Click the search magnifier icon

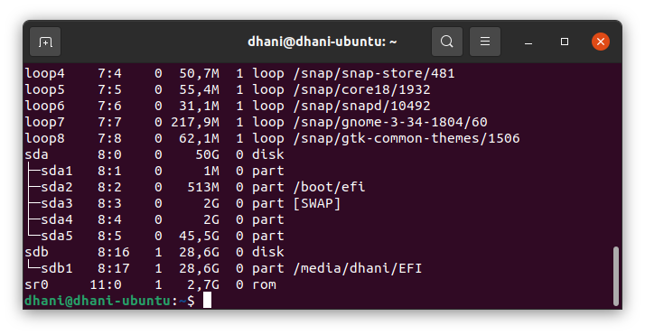coord(447,42)
